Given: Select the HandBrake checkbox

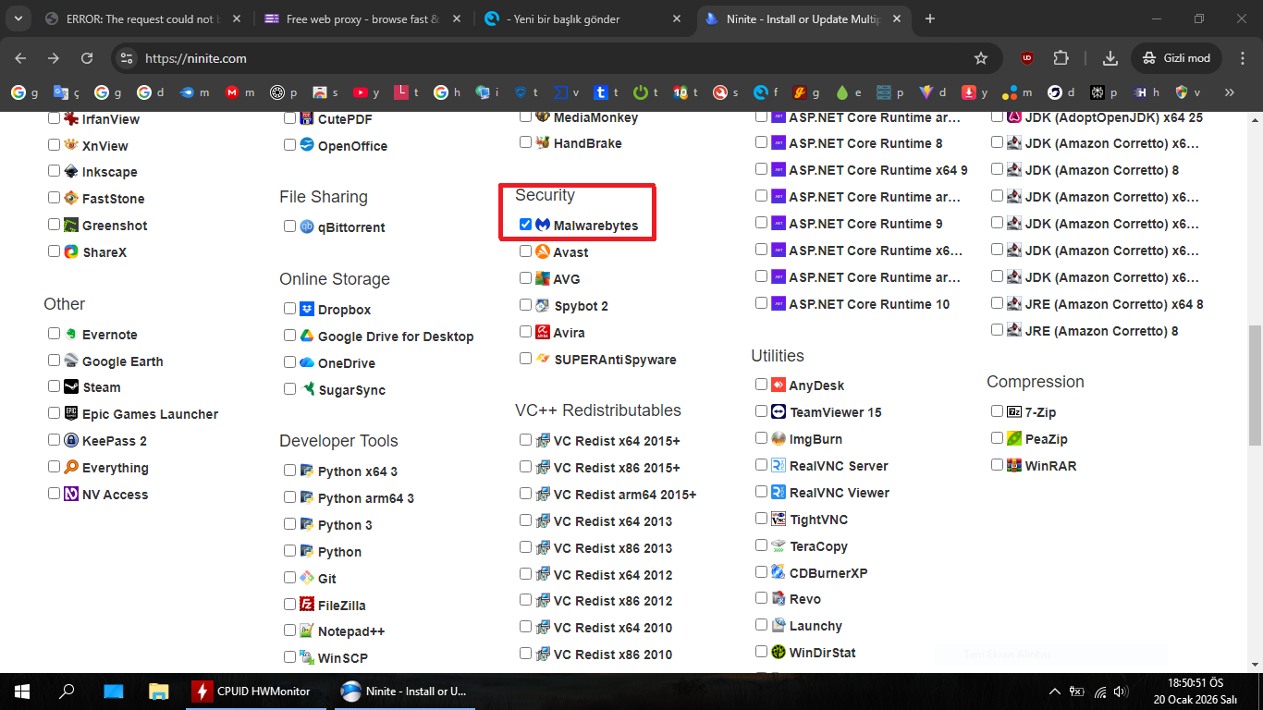Looking at the screenshot, I should click(x=526, y=142).
